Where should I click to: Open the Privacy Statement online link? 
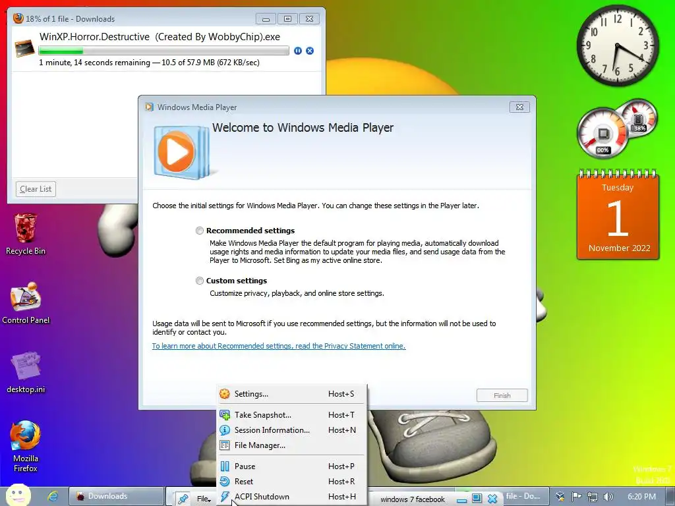click(279, 346)
